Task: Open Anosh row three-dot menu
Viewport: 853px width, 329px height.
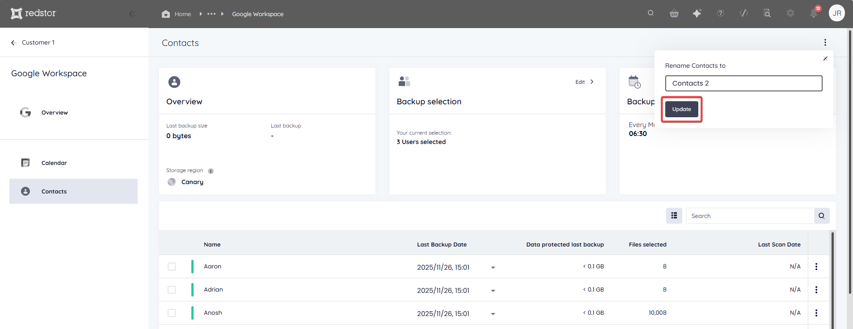Action: point(816,313)
